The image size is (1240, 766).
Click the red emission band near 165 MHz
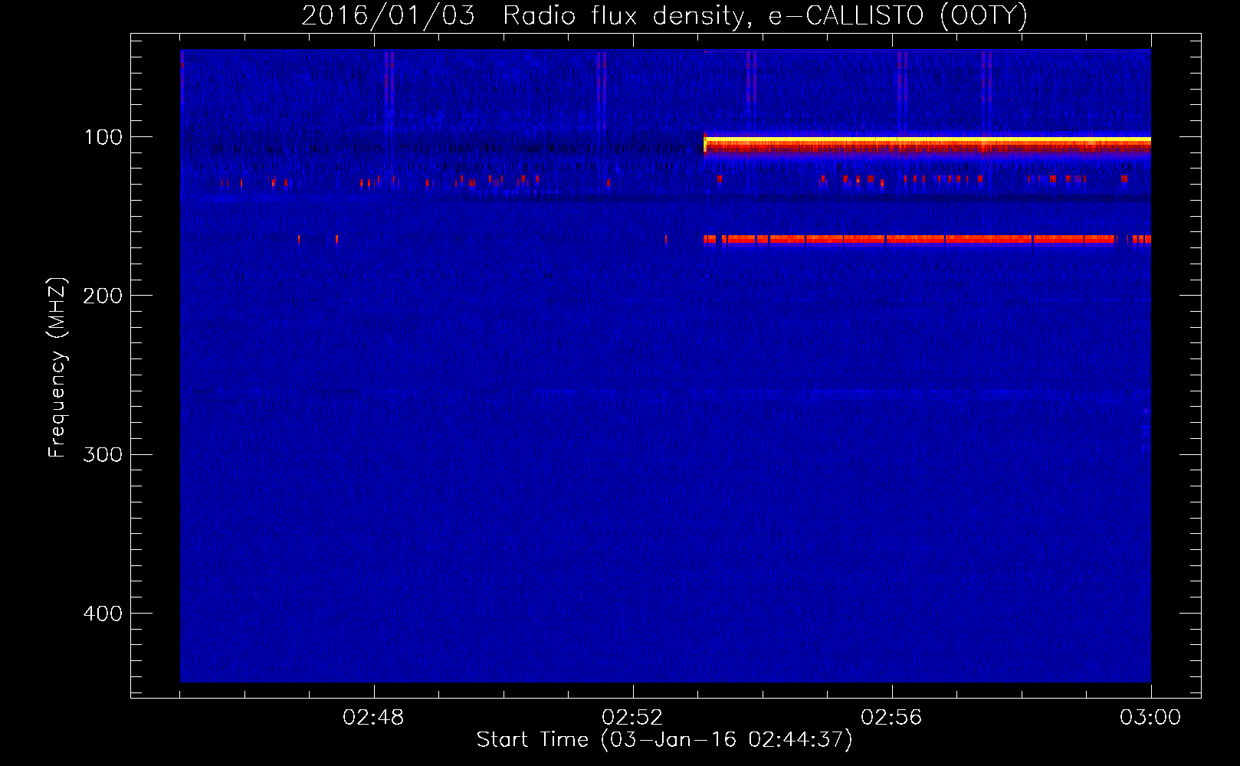pos(927,240)
